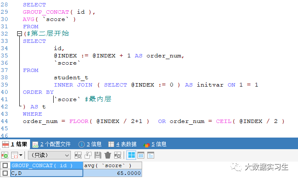The image size is (298, 180).
Task: Save changes with the floppy disk icon
Action: [98, 155]
